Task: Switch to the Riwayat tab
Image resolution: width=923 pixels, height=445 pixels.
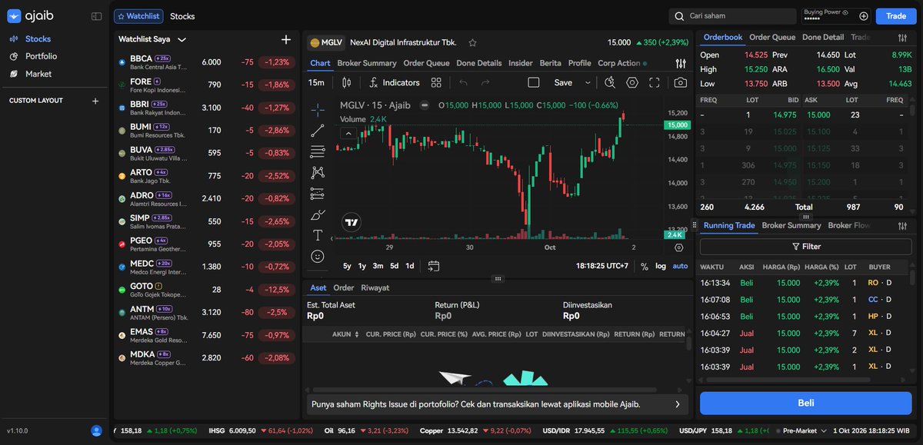Action: pos(375,287)
